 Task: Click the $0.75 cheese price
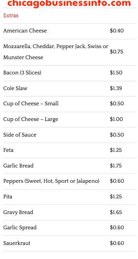coord(117,52)
